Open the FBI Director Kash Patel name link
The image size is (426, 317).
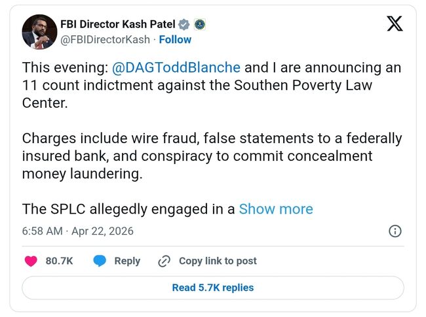[x=118, y=24]
